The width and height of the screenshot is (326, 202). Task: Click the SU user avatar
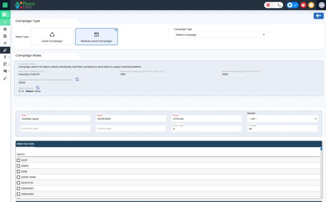tap(322, 5)
